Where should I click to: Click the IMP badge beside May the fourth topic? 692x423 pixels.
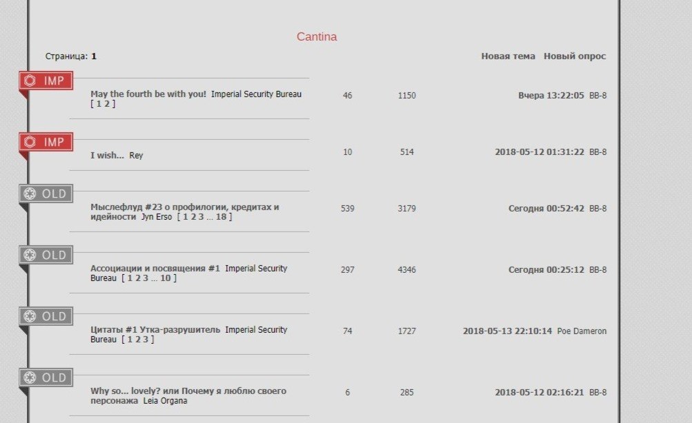46,81
